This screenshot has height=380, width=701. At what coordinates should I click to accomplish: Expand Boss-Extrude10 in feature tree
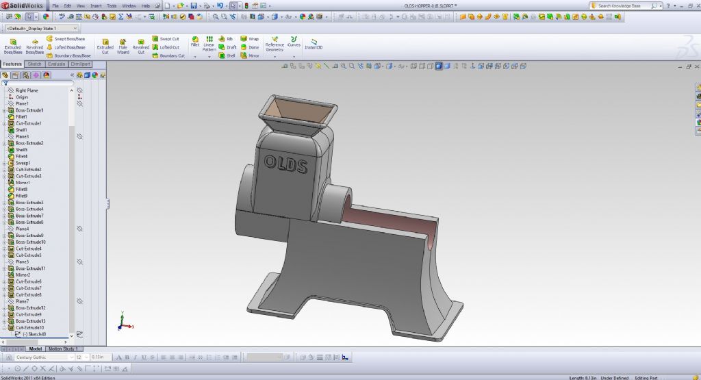coord(5,242)
